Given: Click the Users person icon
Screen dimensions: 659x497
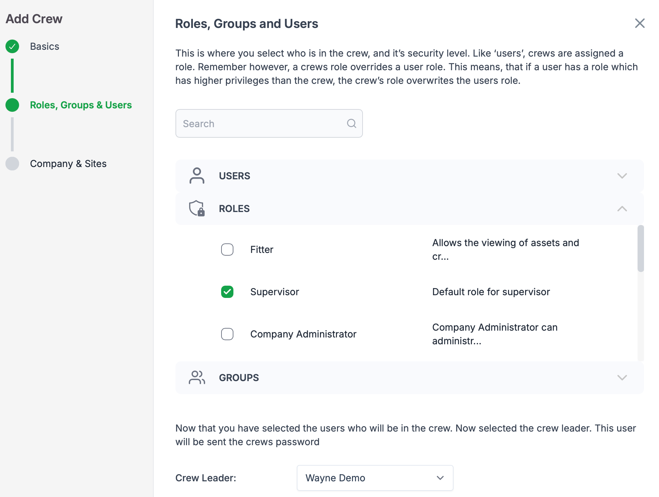Looking at the screenshot, I should click(x=197, y=176).
